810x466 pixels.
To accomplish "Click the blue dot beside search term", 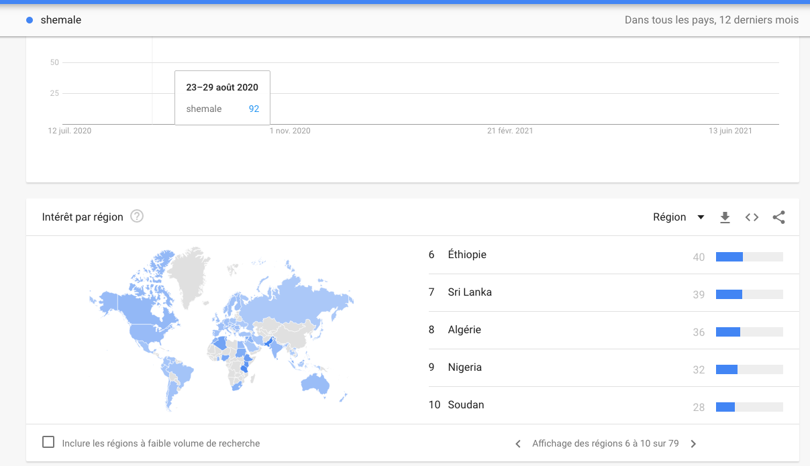I will tap(30, 20).
